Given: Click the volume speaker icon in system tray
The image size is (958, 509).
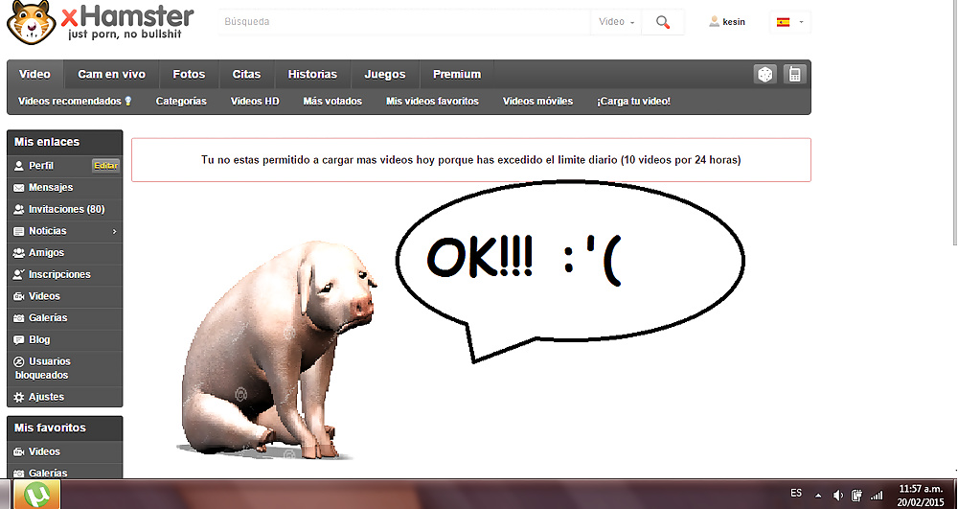Looking at the screenshot, I should [838, 495].
